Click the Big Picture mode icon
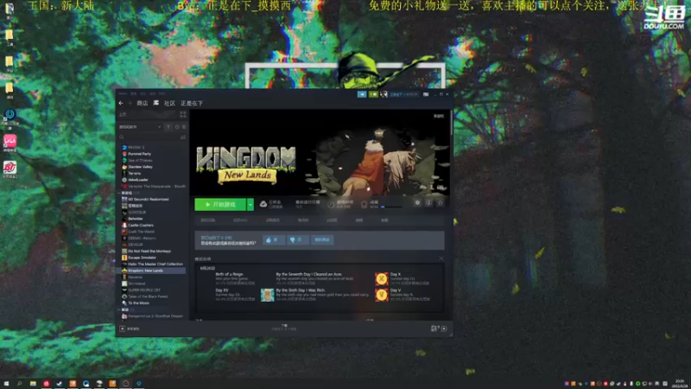Viewport: 691px width, 389px height. point(426,94)
